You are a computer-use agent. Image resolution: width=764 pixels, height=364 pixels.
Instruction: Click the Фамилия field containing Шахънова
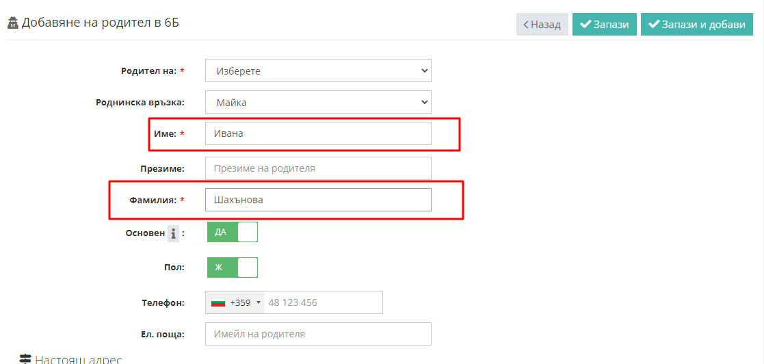pos(318,200)
